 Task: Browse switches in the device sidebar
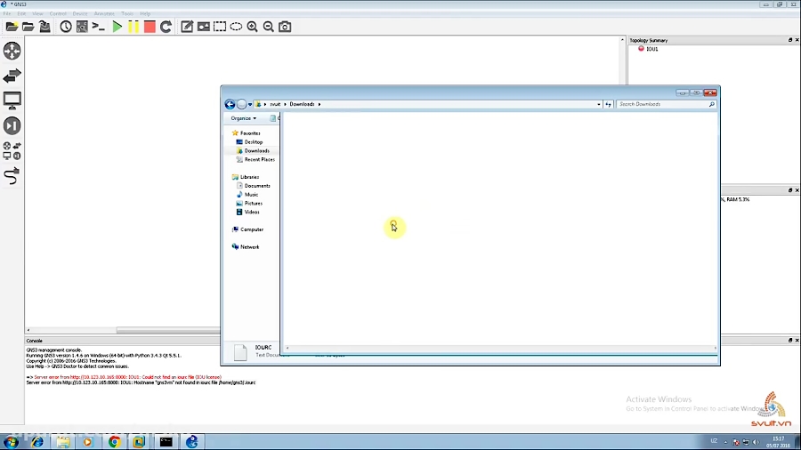[12, 76]
